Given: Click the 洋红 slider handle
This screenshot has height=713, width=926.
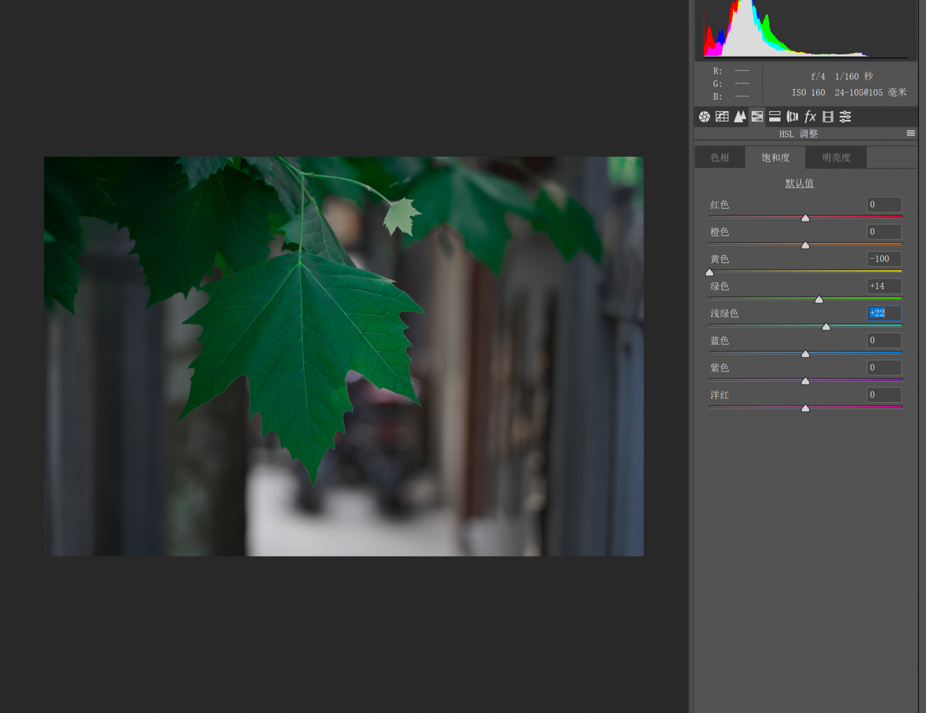Looking at the screenshot, I should 805,408.
